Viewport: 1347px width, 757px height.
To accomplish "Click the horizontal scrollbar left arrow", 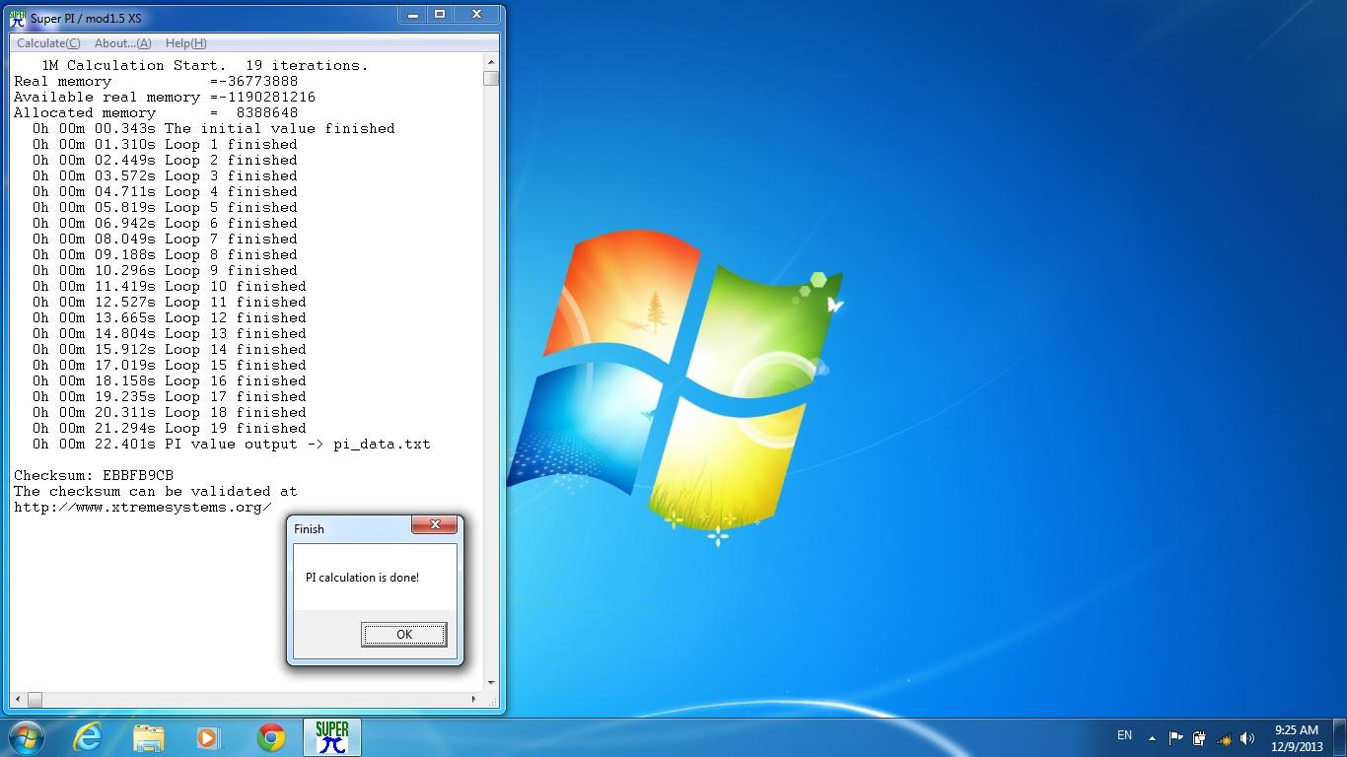I will tap(17, 699).
